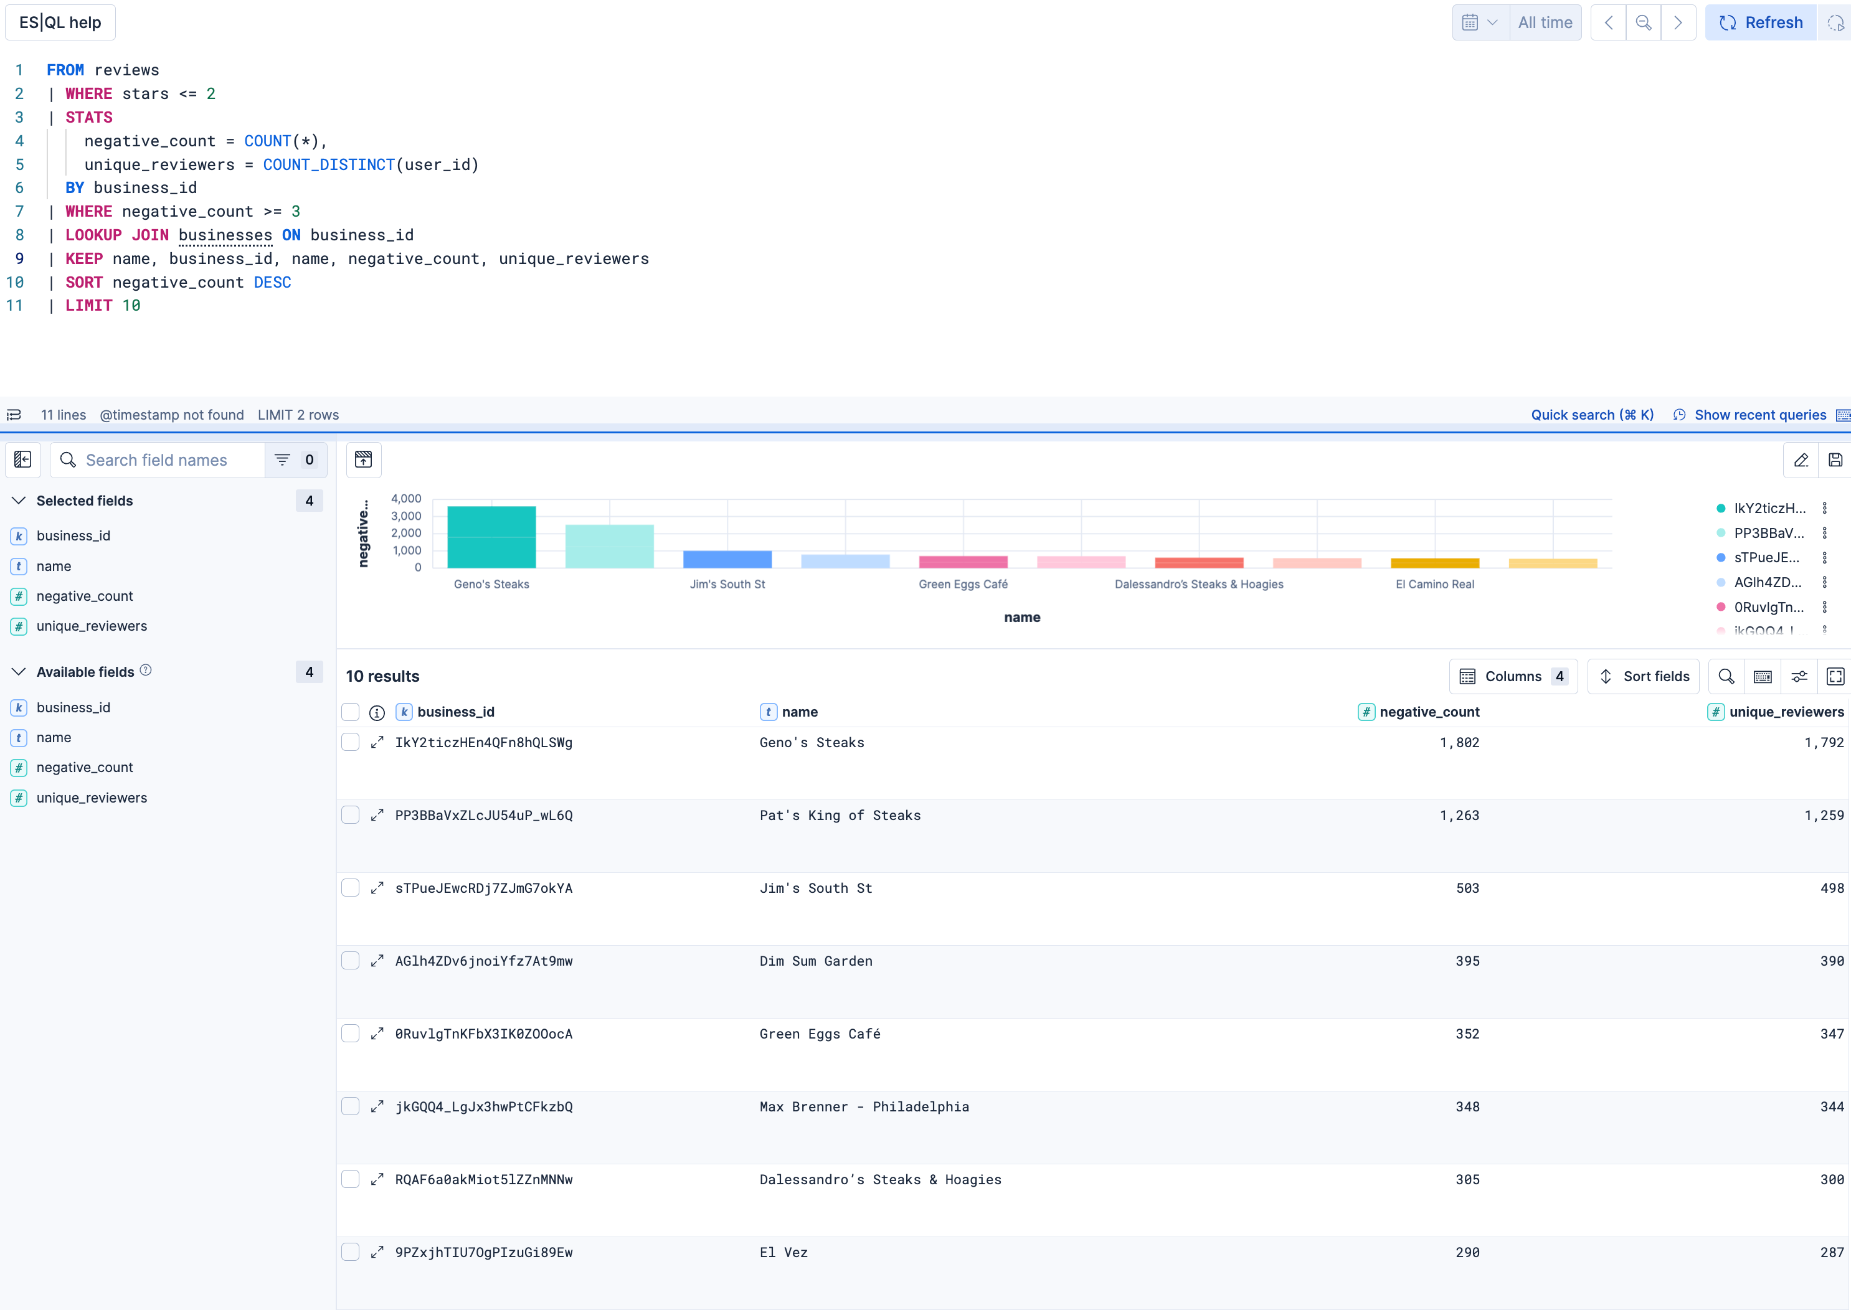Click the save visualization icon
The width and height of the screenshot is (1851, 1310).
(x=1835, y=459)
